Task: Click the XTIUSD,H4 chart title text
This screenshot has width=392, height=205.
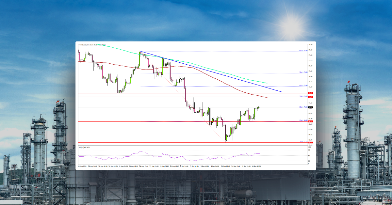Action: (x=86, y=45)
